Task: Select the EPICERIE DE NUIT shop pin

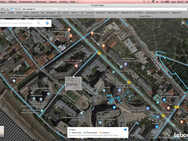Action: click(x=164, y=100)
